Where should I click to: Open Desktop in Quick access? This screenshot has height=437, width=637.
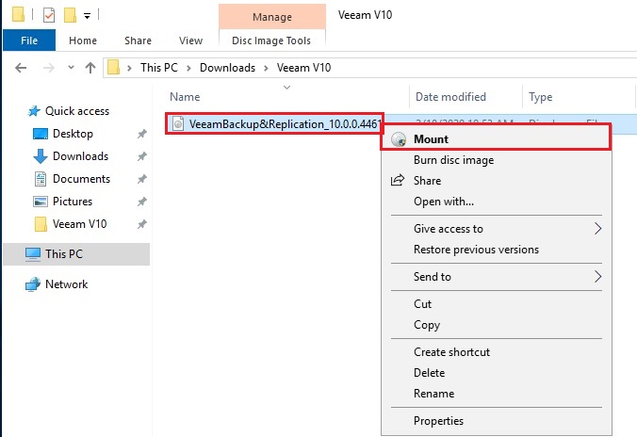73,134
